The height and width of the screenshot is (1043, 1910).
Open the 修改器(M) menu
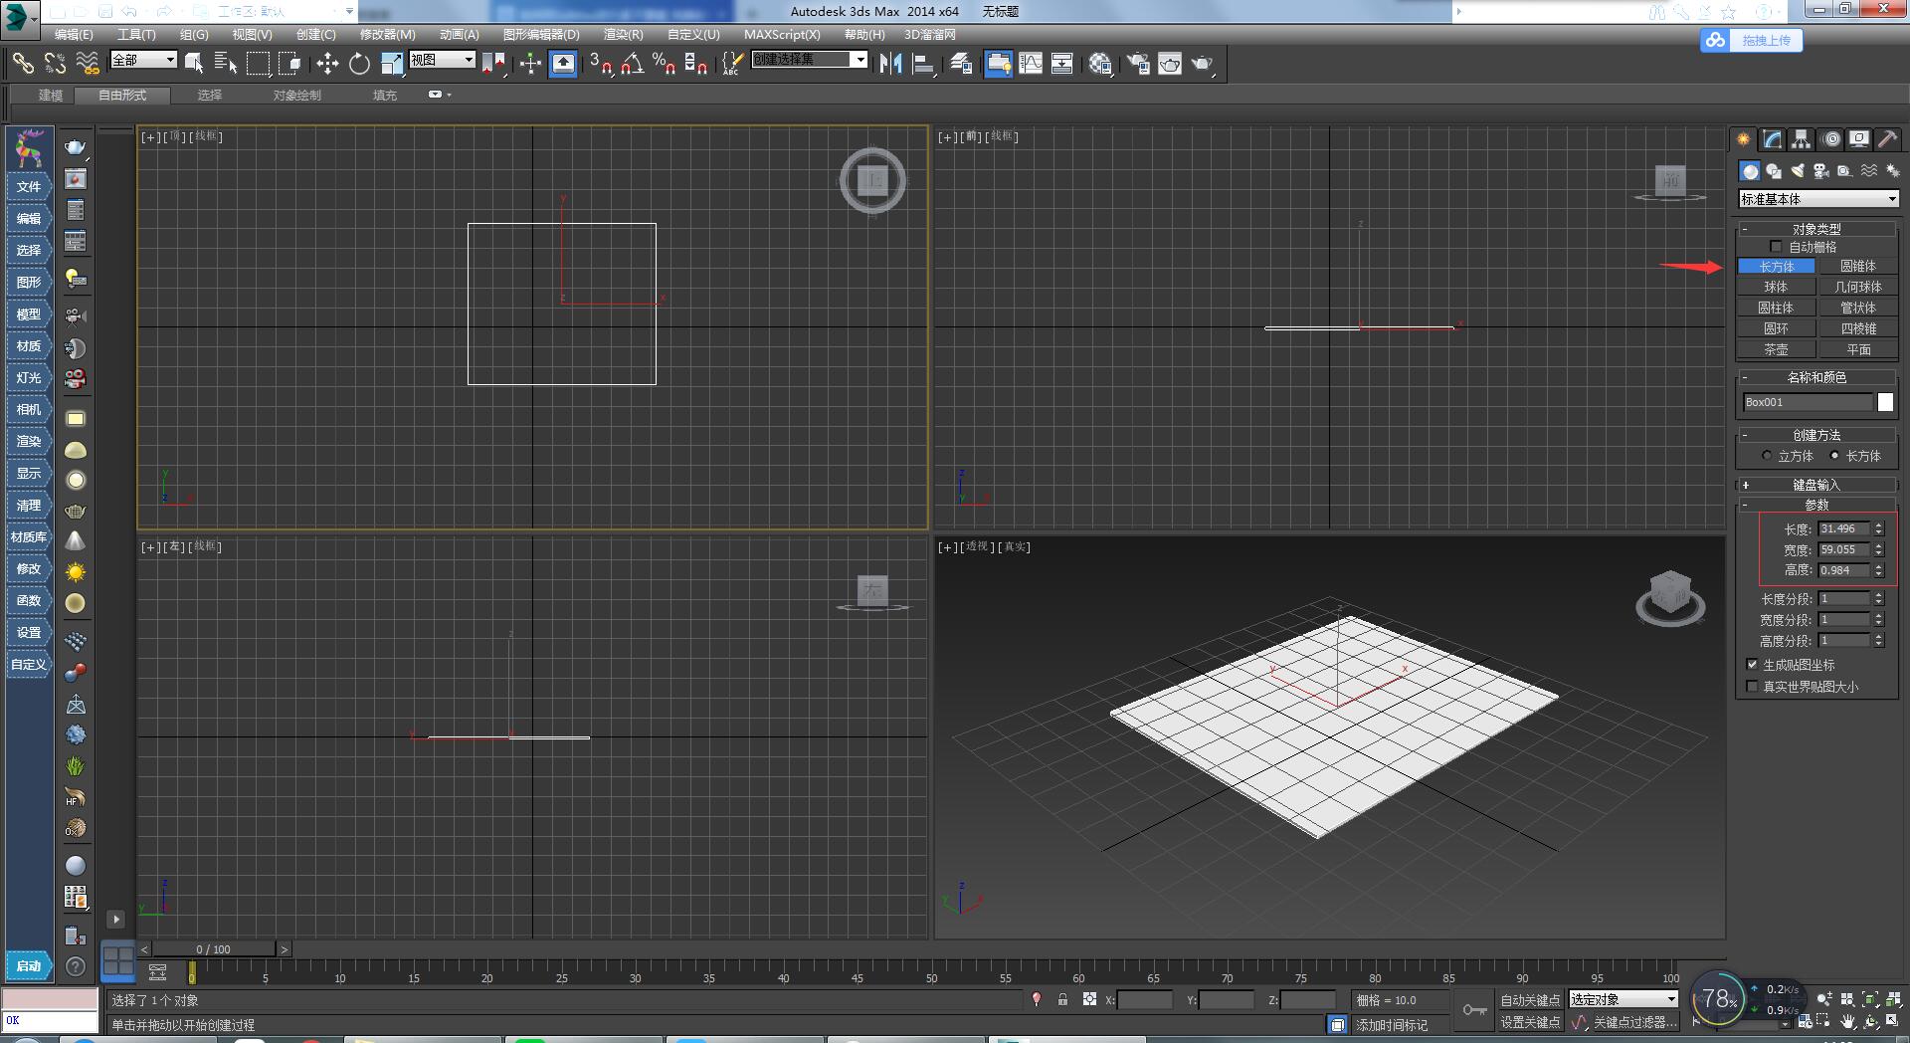click(x=389, y=34)
